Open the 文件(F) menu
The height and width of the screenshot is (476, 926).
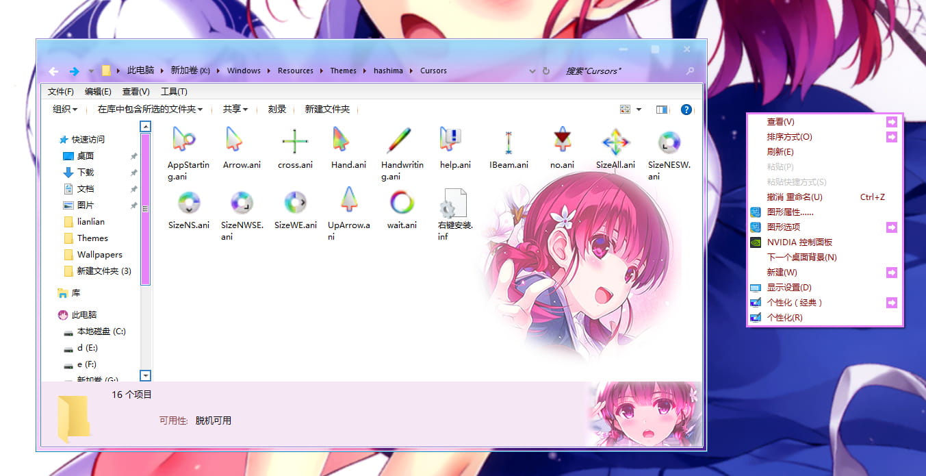point(61,90)
